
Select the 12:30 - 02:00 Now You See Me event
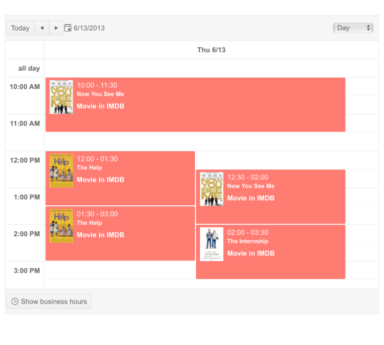pos(299,209)
